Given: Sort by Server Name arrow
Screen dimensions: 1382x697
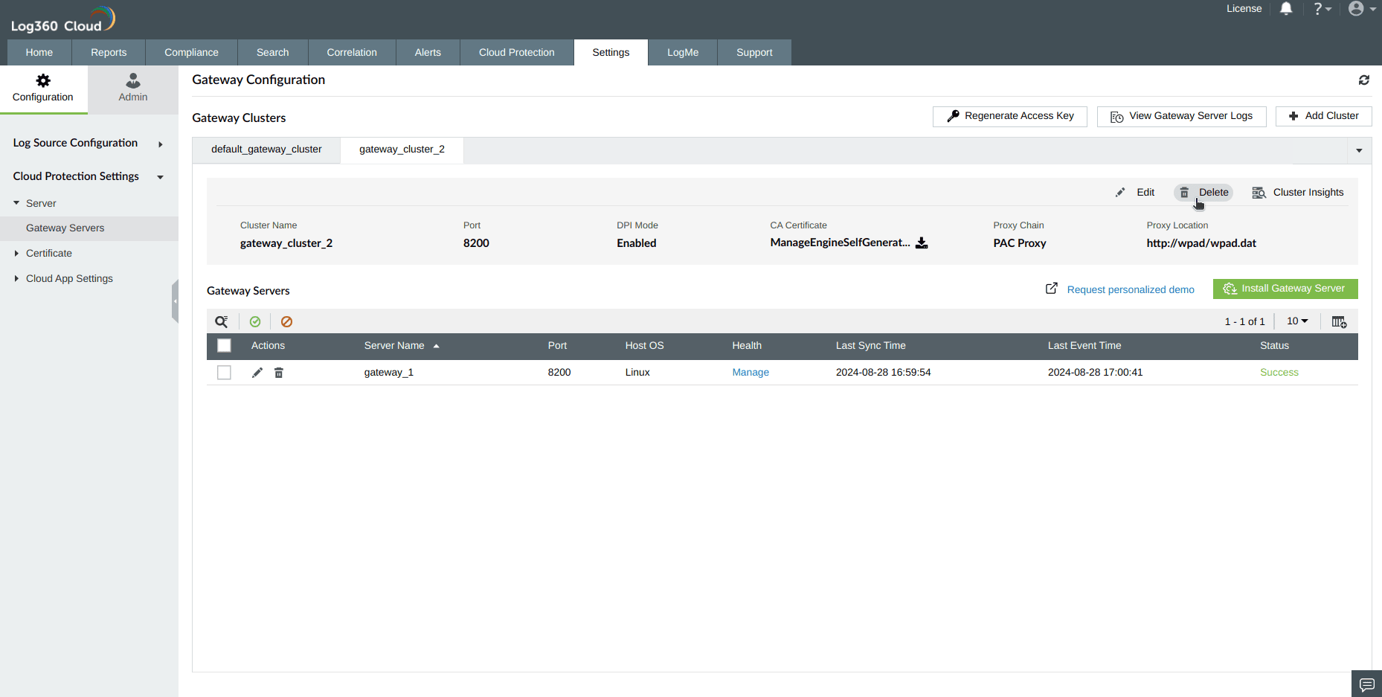Looking at the screenshot, I should click(x=437, y=346).
